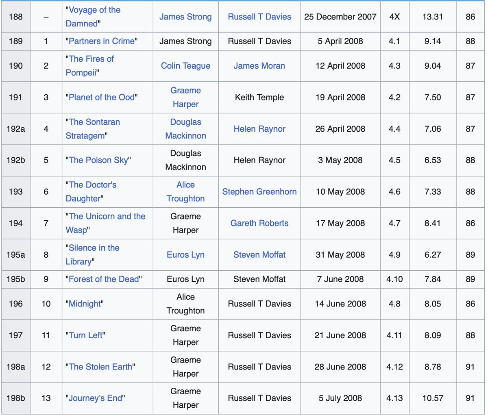Select the "6.53" viewers figure

point(433,160)
